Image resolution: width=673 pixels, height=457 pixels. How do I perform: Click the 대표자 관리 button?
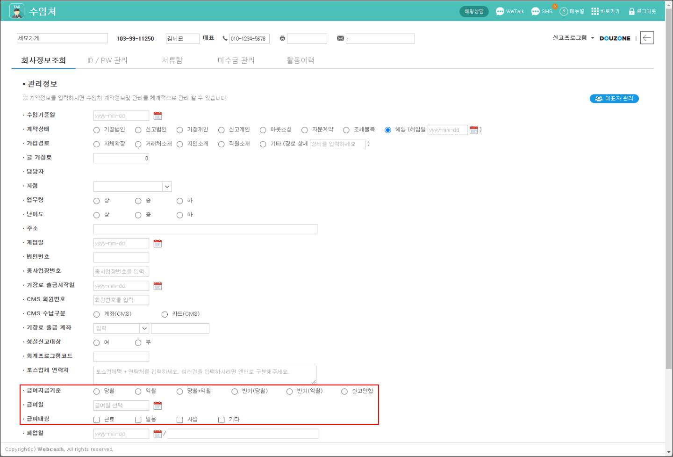[x=614, y=98]
